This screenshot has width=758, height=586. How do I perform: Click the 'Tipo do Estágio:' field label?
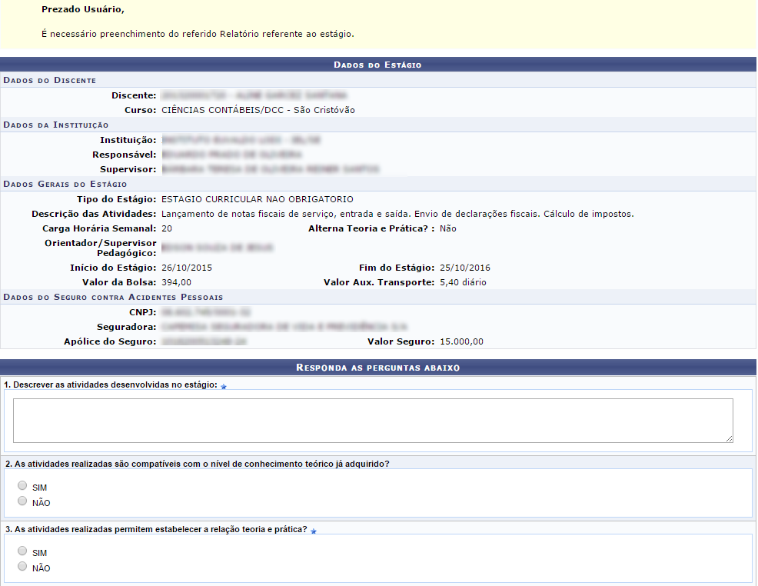click(117, 199)
